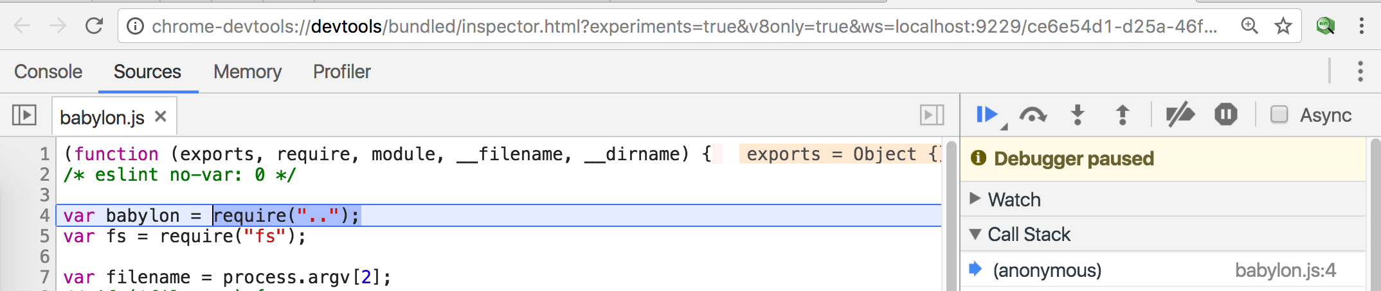Click the browser back arrow

coord(22,26)
